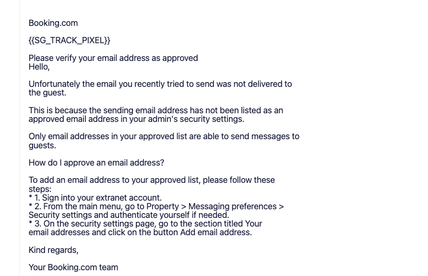Click the 'Kind regards,' closing

click(x=54, y=250)
